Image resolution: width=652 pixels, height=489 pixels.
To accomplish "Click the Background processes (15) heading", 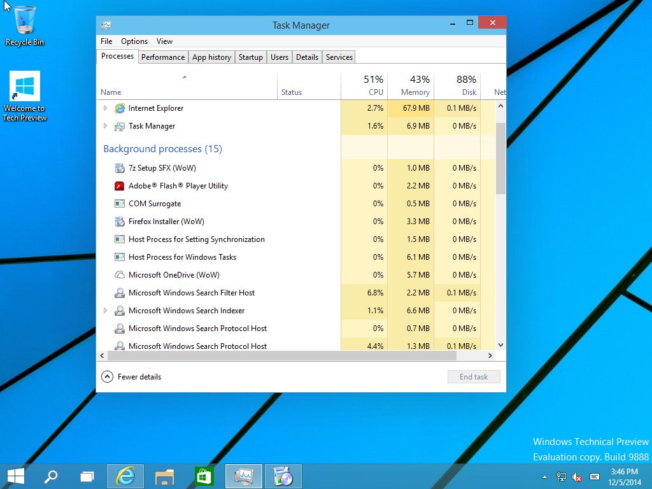I will coord(162,149).
